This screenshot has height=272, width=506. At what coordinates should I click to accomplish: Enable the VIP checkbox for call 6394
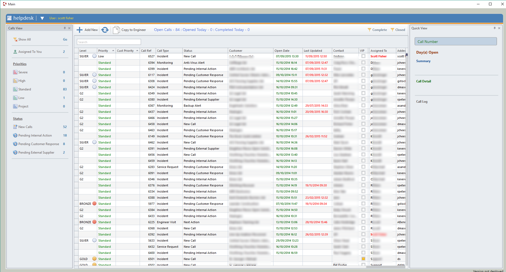point(363,62)
